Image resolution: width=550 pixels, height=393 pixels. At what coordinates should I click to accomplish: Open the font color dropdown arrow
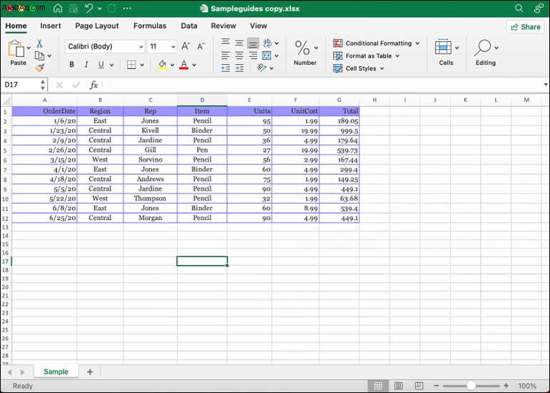point(194,65)
